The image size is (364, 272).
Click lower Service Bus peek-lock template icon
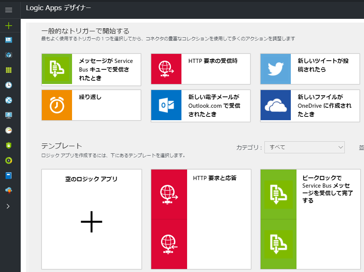[x=278, y=244]
